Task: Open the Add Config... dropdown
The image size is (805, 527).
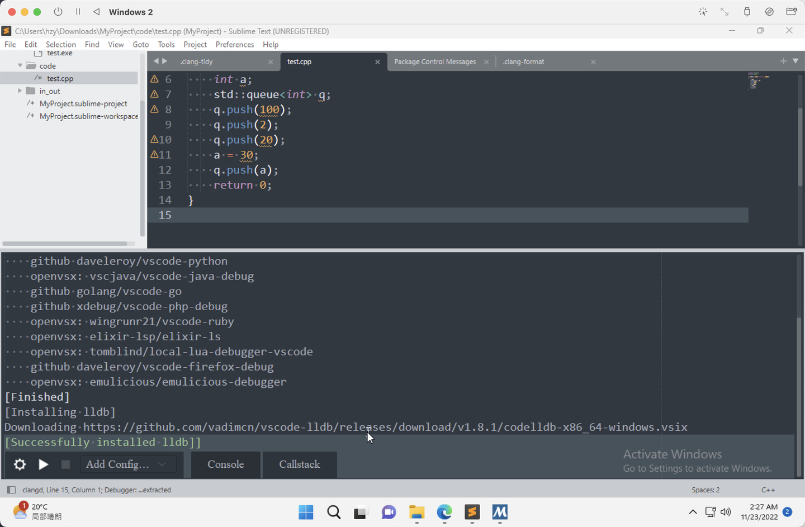Action: tap(129, 464)
